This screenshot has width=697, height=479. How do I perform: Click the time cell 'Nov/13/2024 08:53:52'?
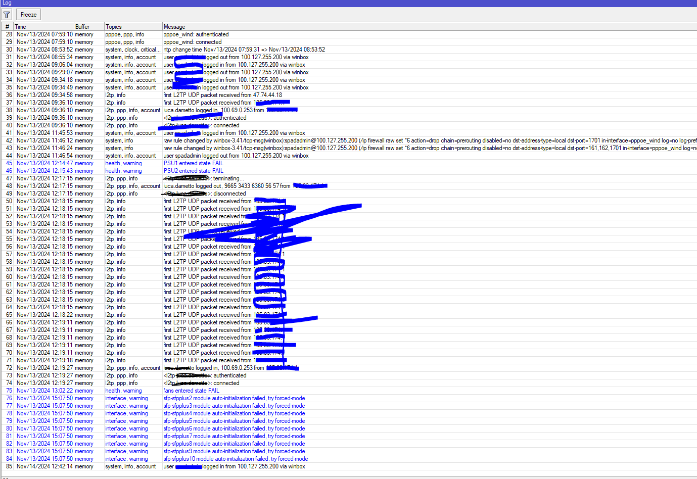[x=44, y=50]
